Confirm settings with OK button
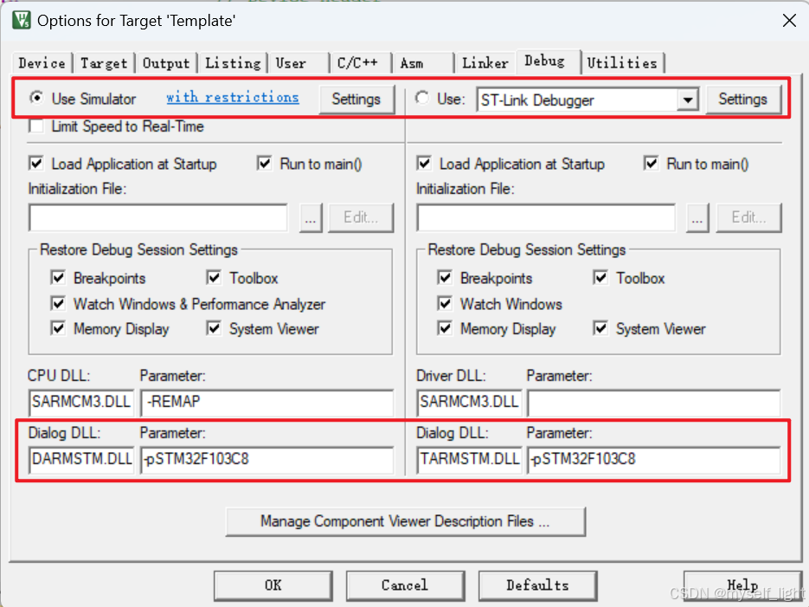This screenshot has height=607, width=809. tap(273, 586)
